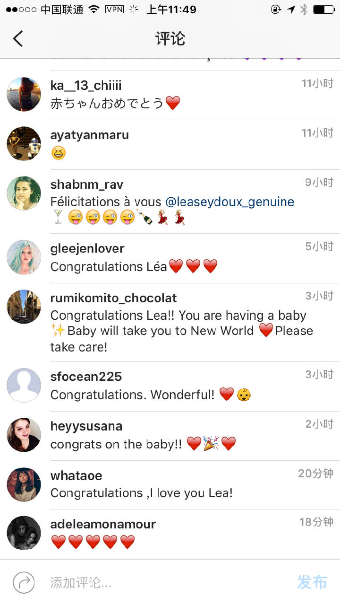The height and width of the screenshot is (606, 340).
Task: Tap the 发布 post button
Action: point(312,582)
